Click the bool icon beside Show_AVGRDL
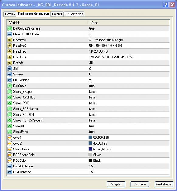This screenshot has height=191, width=177. (9, 97)
